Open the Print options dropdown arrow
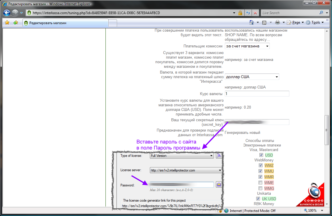 click(284, 22)
